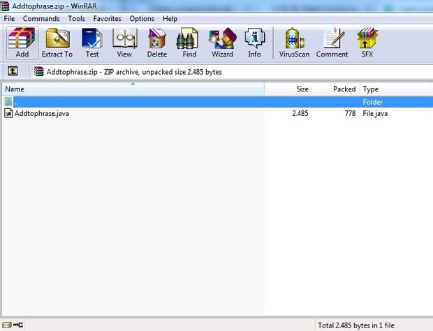Click the archive path address field

(232, 72)
